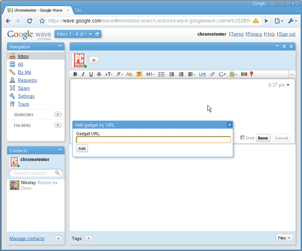This screenshot has width=302, height=251.
Task: Collapse the Contacts panel
Action: click(60, 150)
